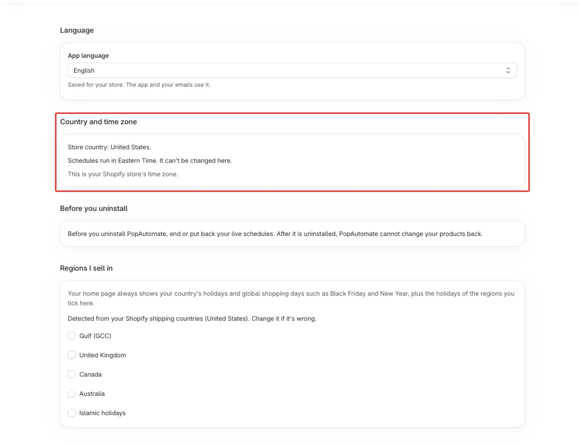Click the 'Before you uninstall' heading
This screenshot has height=445, width=579.
coord(94,209)
